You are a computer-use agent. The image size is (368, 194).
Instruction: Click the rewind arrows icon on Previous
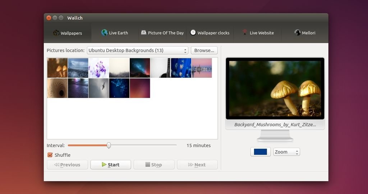[56, 165]
